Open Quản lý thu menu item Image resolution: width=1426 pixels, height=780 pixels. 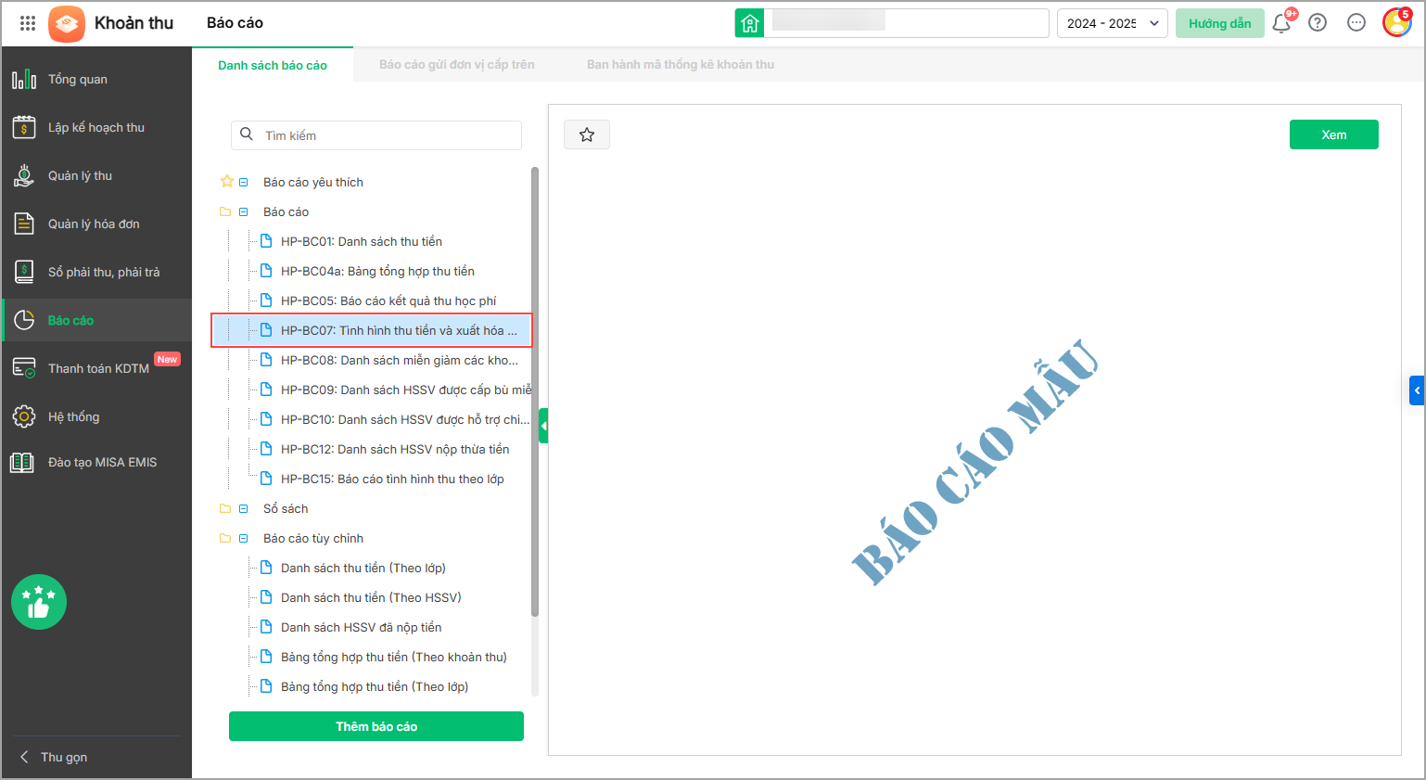click(96, 175)
